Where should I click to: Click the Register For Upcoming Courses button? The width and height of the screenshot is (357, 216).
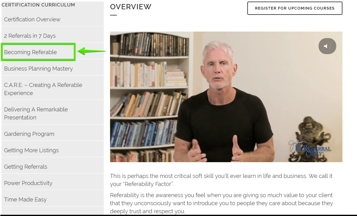tap(295, 8)
